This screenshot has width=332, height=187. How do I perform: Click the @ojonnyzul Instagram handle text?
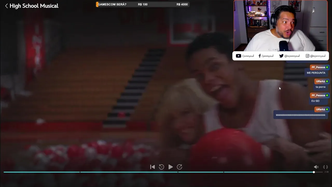[318, 56]
